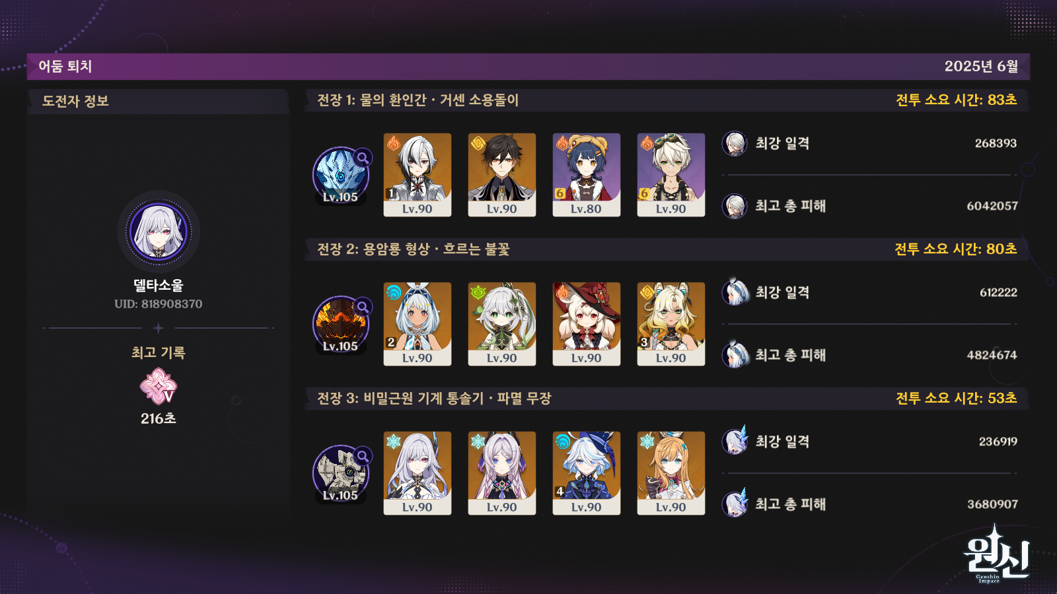
Task: Click the Genshin Impact logo
Action: (x=996, y=554)
